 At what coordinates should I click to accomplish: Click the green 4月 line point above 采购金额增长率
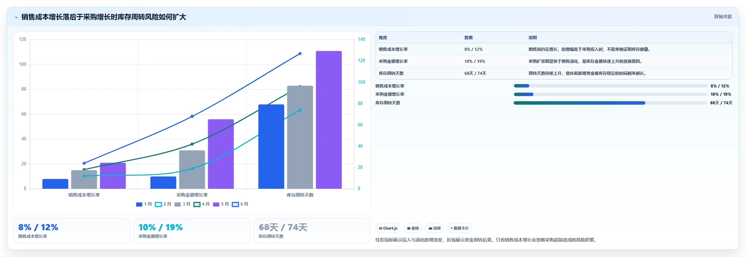click(192, 144)
